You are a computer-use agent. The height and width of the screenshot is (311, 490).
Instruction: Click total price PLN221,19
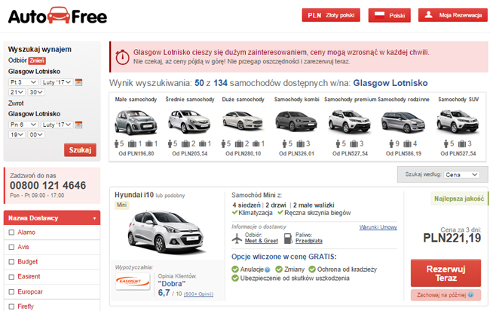coord(452,239)
